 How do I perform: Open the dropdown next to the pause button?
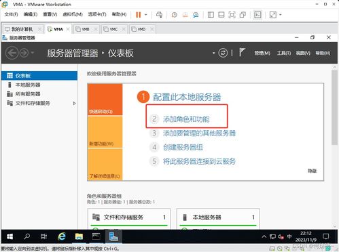146,15
